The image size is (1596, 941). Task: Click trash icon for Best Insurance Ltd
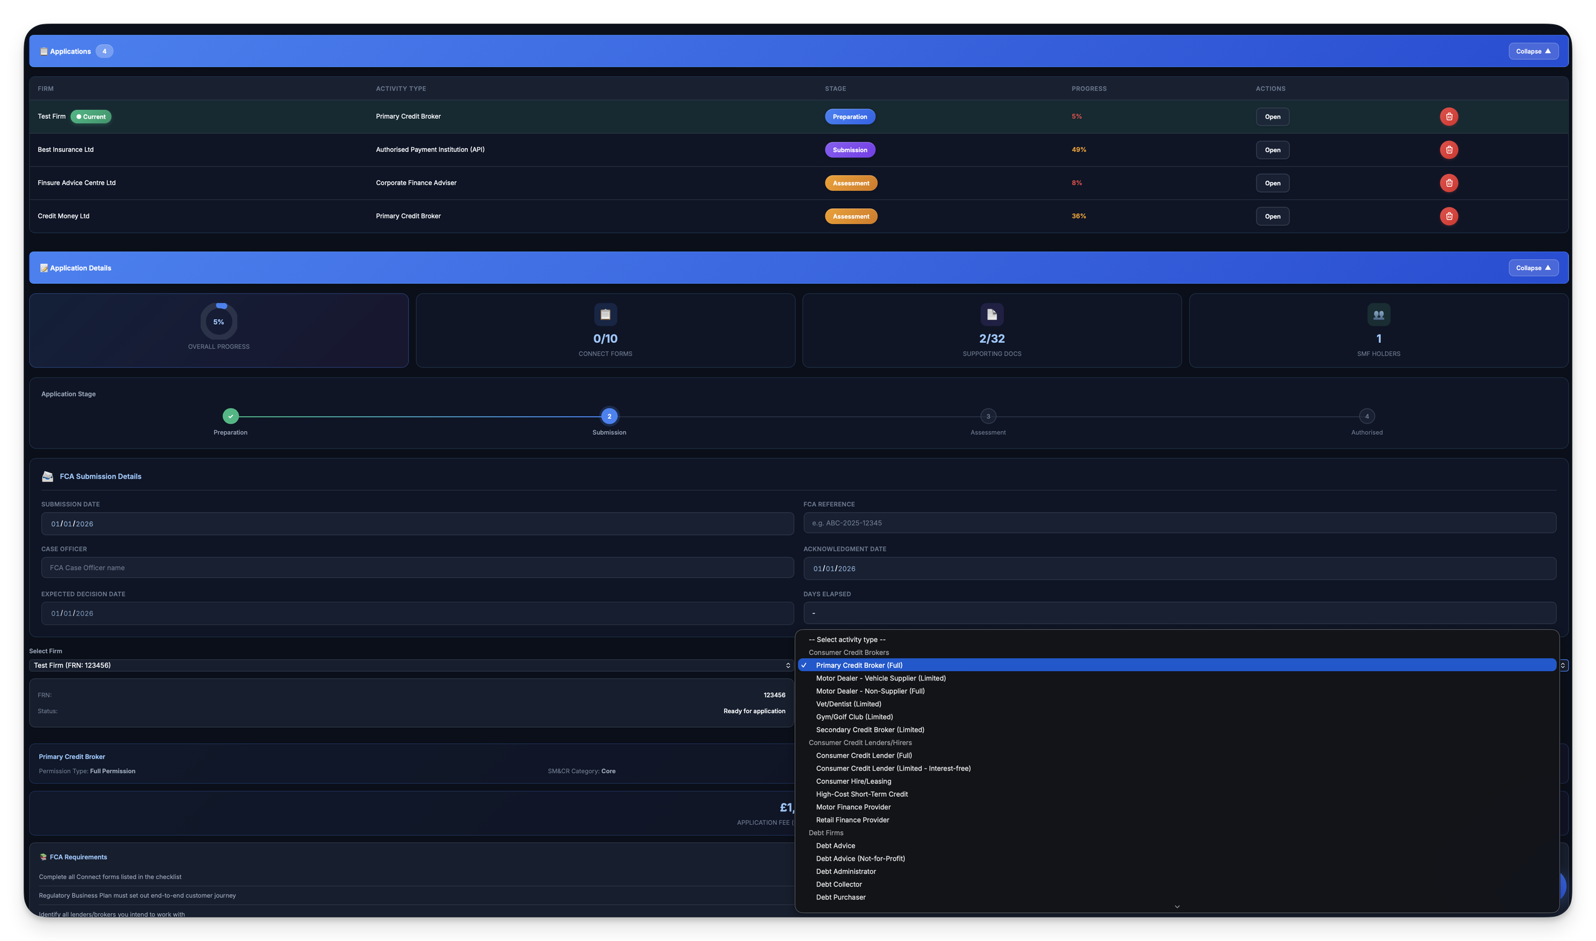pyautogui.click(x=1449, y=150)
